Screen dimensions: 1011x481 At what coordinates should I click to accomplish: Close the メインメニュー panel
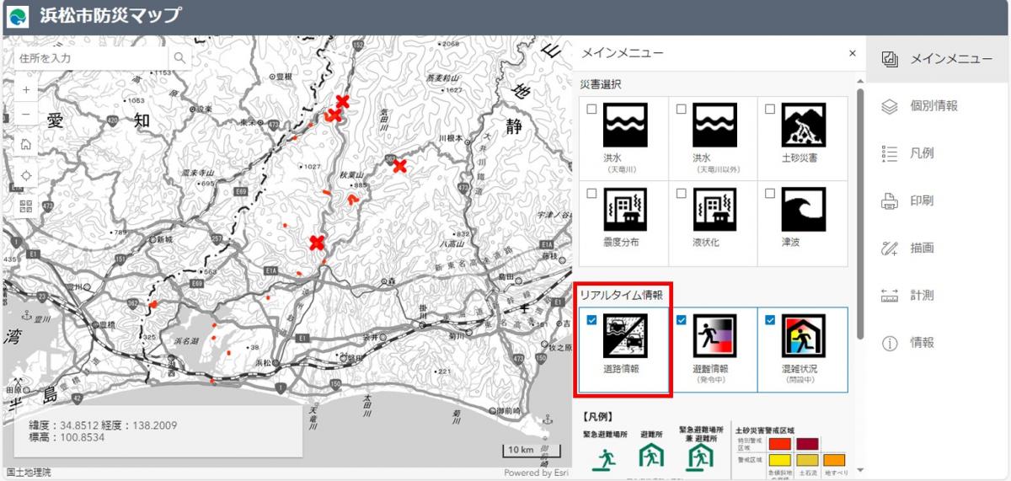coord(852,54)
